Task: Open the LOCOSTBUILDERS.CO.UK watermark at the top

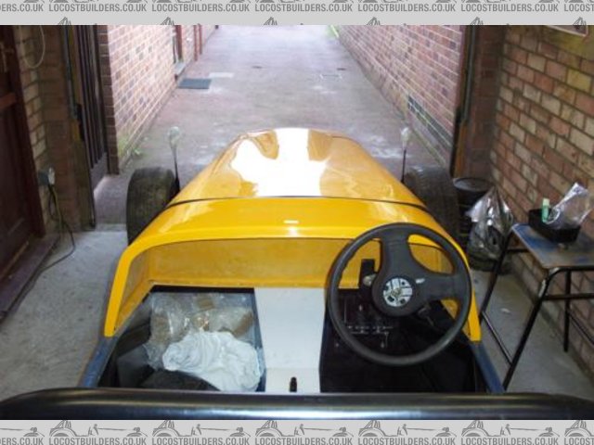Action: tap(297, 6)
